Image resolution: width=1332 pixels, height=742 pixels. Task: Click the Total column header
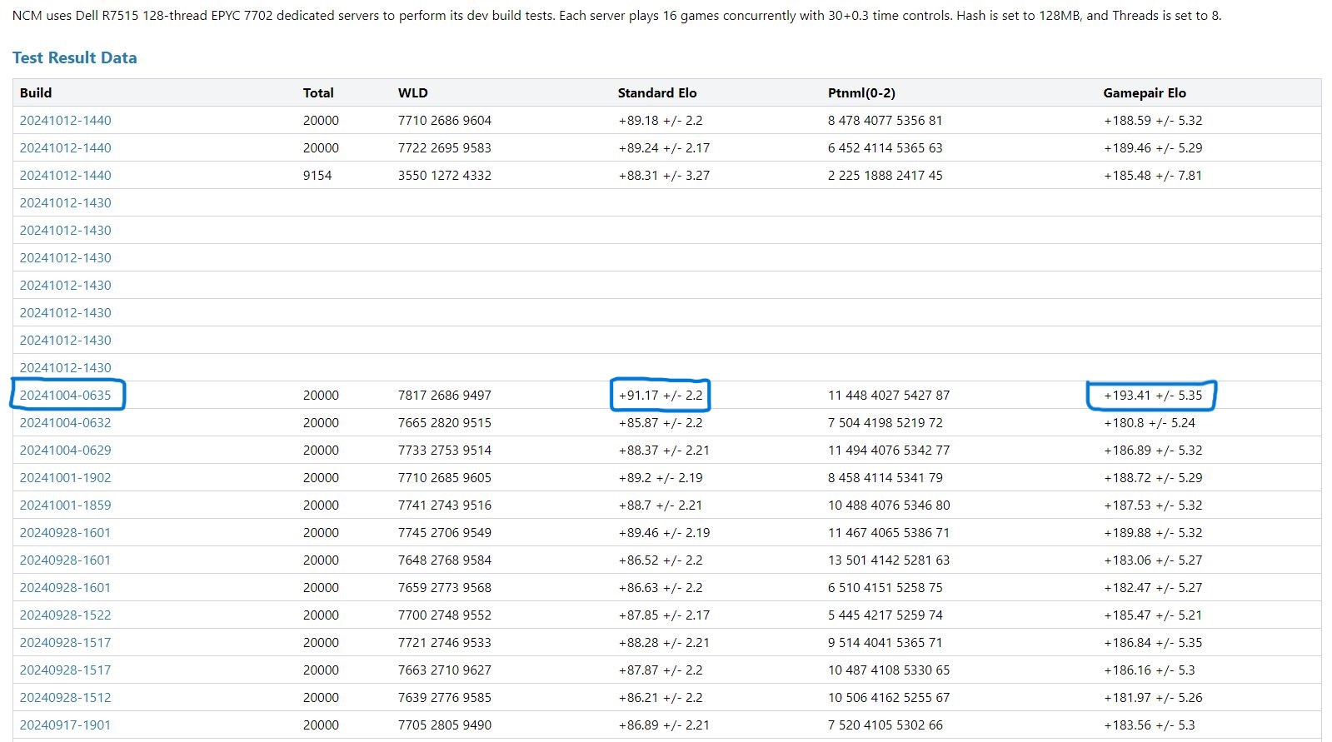pyautogui.click(x=318, y=92)
